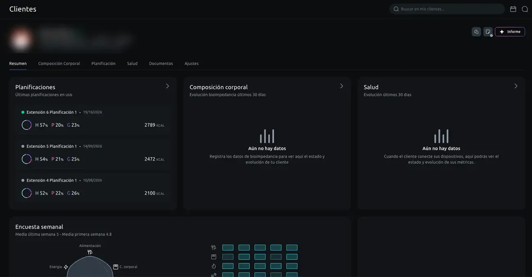Screen dimensions: 532x277
Task: Click the bar chart icon in Salud card
Action: 441,136
